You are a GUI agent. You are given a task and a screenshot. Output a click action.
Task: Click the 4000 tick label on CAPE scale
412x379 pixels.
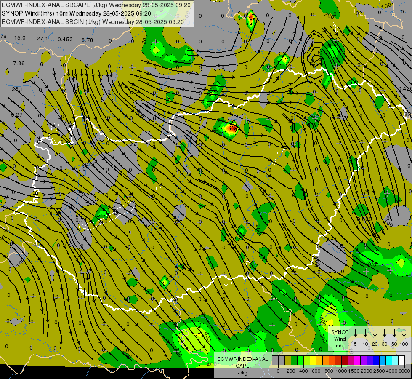[392, 371]
